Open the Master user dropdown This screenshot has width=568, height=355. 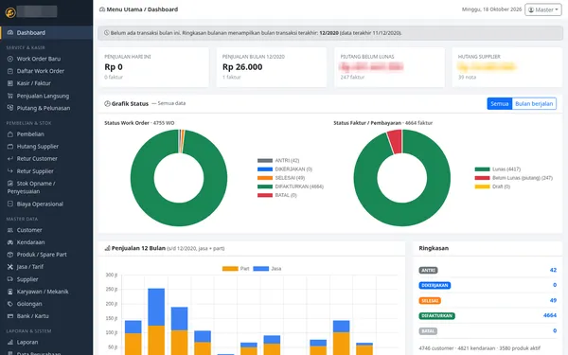click(x=543, y=9)
